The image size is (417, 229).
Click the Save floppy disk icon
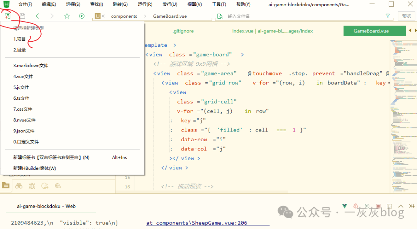(22, 16)
